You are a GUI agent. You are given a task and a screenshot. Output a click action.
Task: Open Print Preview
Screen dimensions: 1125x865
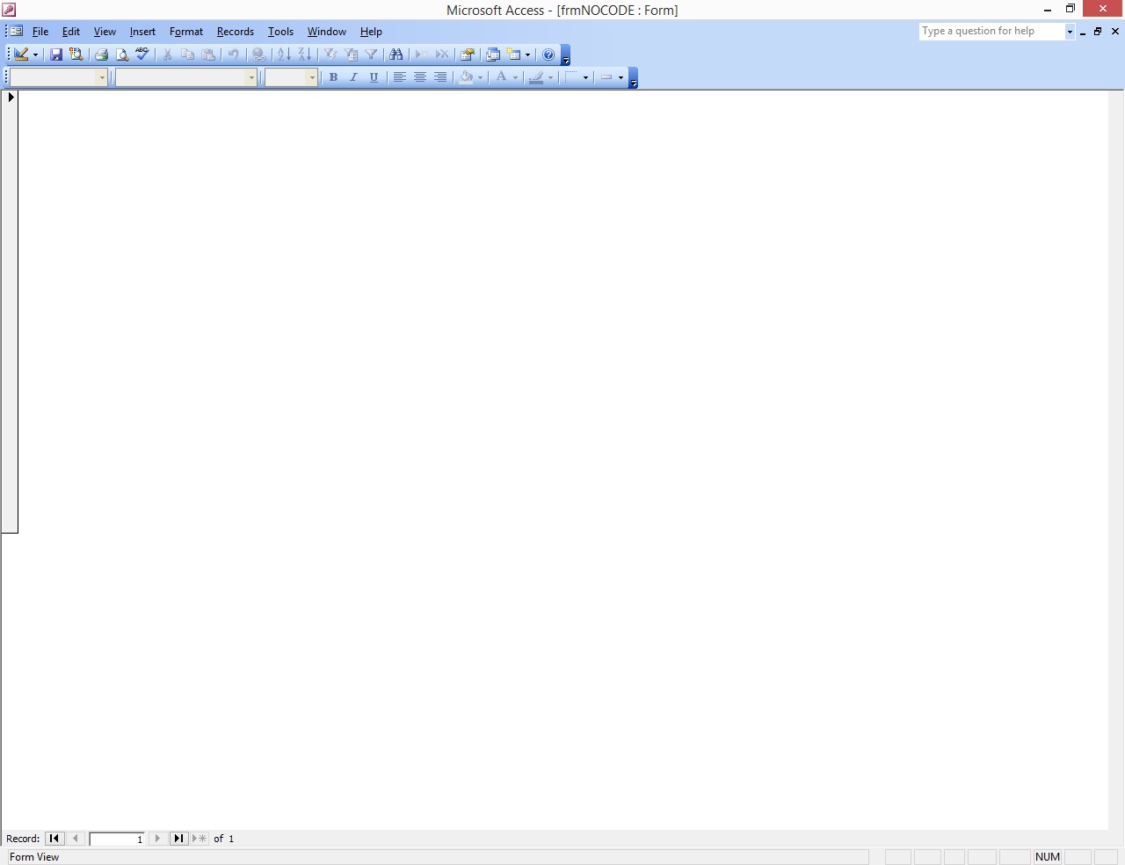(122, 55)
